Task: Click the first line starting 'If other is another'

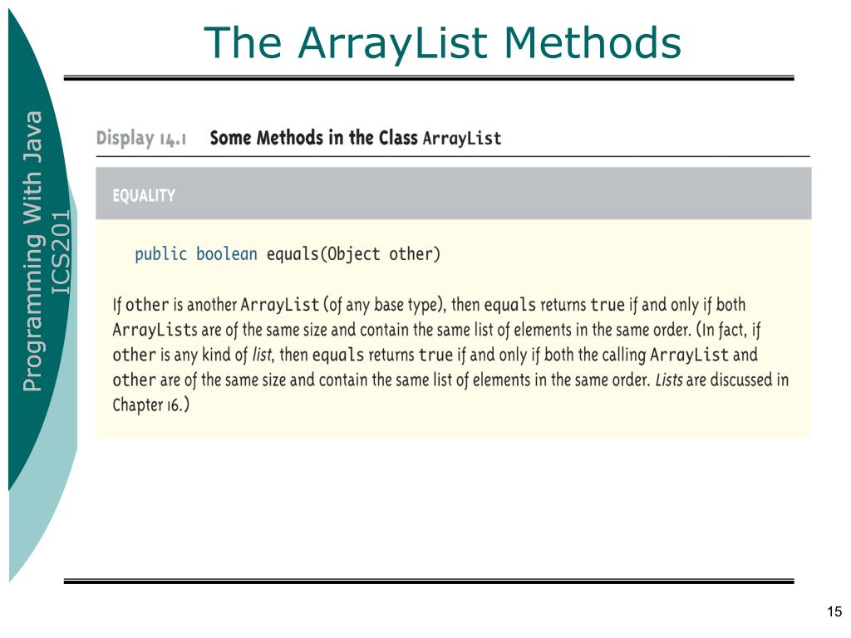Action: click(429, 305)
